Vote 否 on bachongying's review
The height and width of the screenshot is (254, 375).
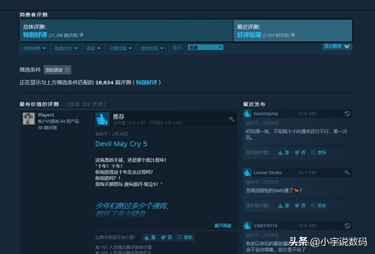coord(301,153)
